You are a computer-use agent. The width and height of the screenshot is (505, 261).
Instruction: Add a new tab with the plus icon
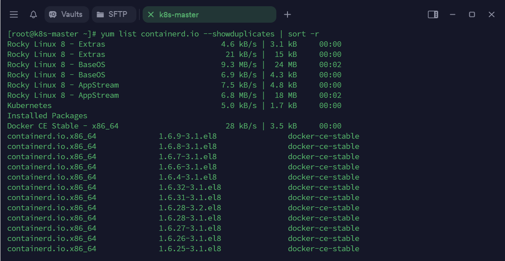click(x=287, y=15)
